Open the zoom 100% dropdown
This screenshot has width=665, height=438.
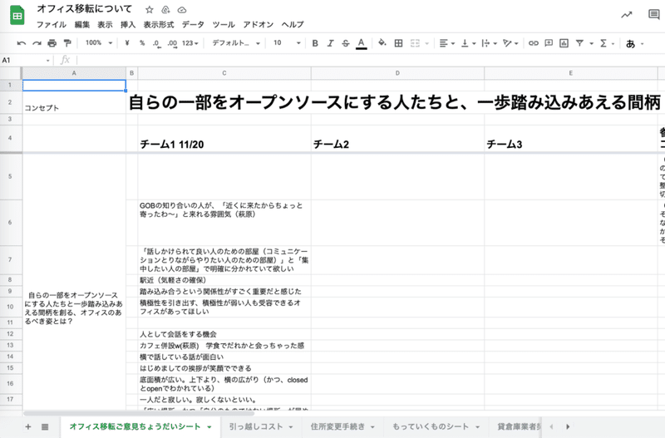(98, 43)
